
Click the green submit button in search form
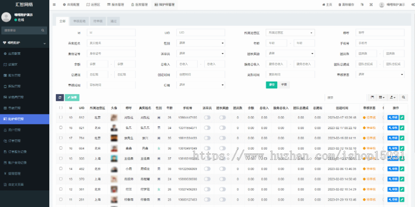[x=272, y=85]
